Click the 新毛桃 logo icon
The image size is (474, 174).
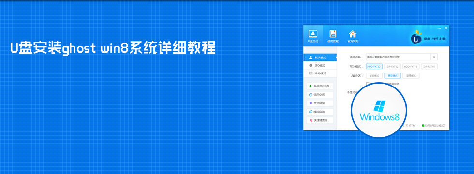point(416,38)
